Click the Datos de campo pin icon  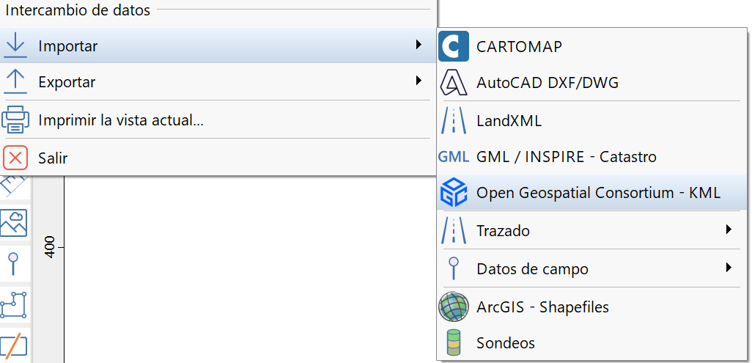click(x=453, y=268)
